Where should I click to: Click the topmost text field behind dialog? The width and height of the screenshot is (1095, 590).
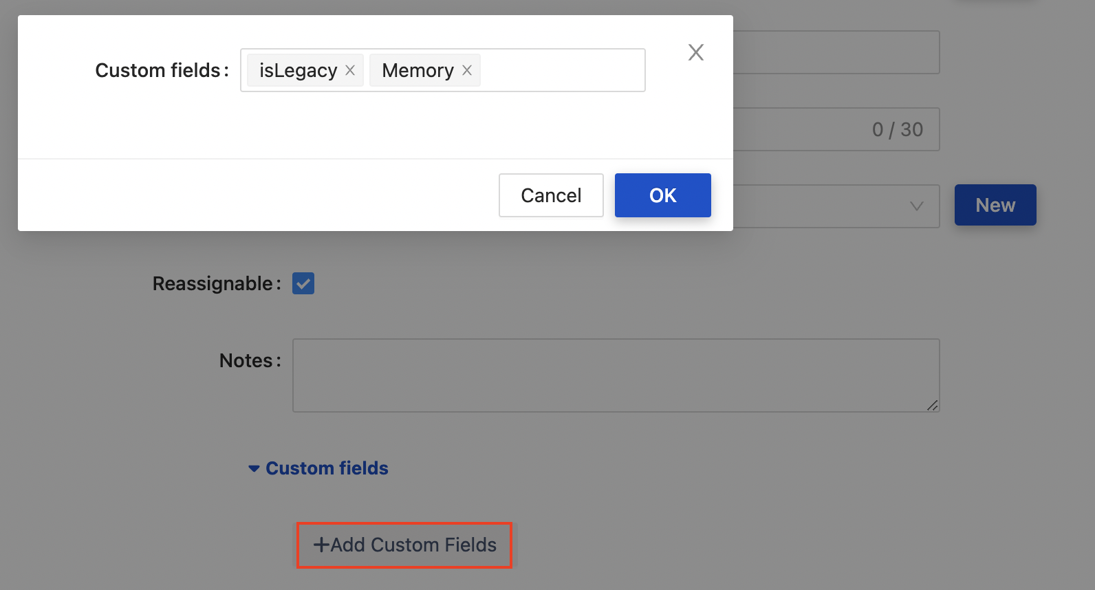[836, 52]
